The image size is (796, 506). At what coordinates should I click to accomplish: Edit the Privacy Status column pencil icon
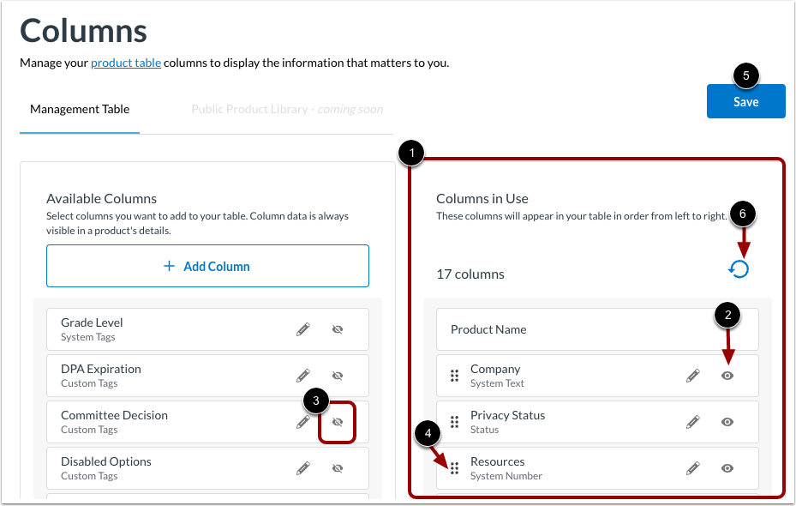click(693, 422)
